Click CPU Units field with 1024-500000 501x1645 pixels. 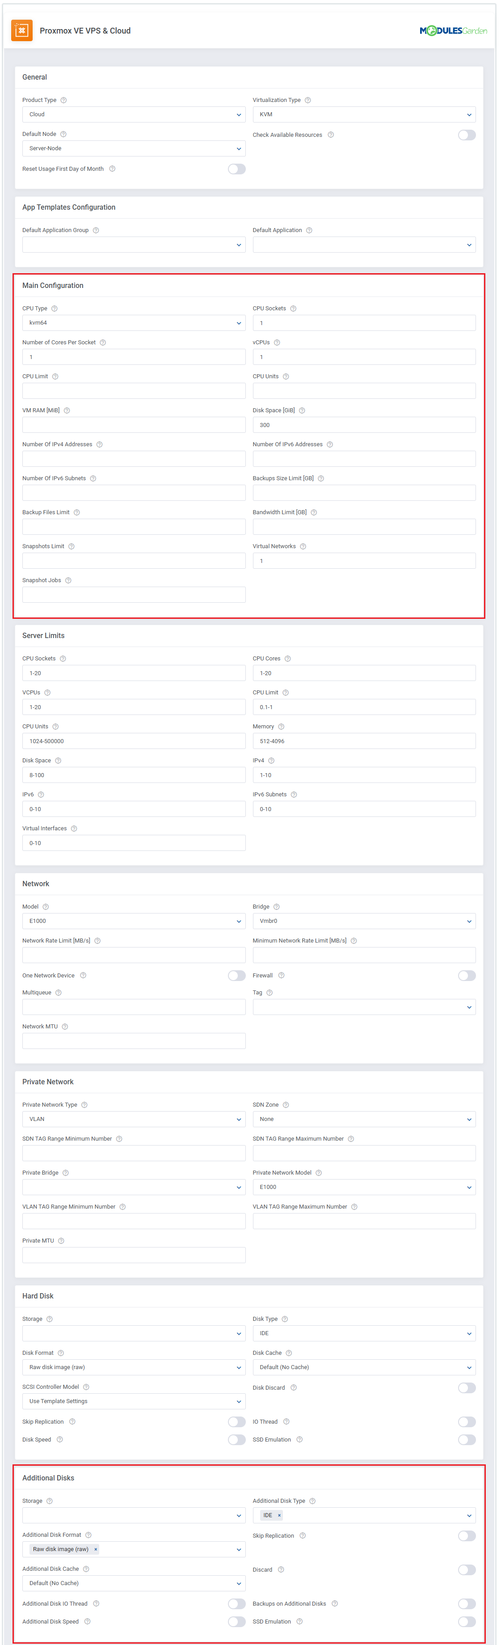coord(134,741)
